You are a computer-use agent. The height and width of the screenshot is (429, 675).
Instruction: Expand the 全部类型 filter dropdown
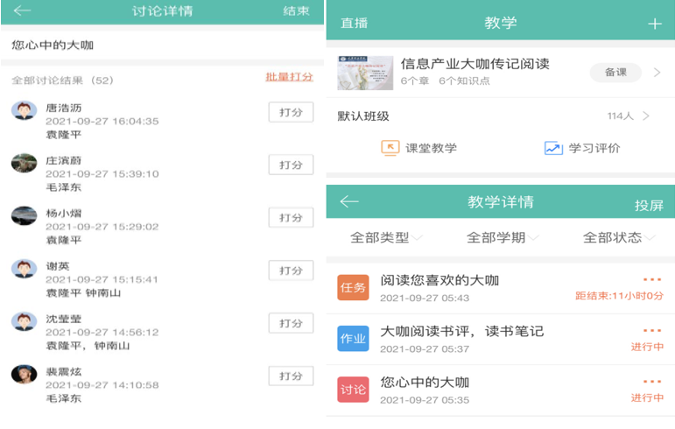(386, 237)
